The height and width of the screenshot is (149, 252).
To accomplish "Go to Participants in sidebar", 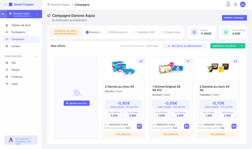I will click(18, 32).
